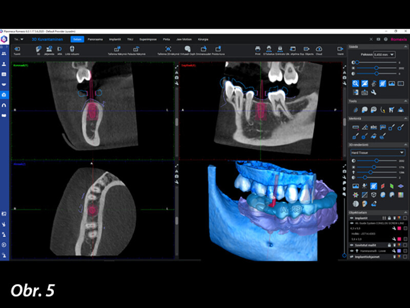410x308 pixels.
Task: Switch to the Panoraama tab
Action: [95, 39]
